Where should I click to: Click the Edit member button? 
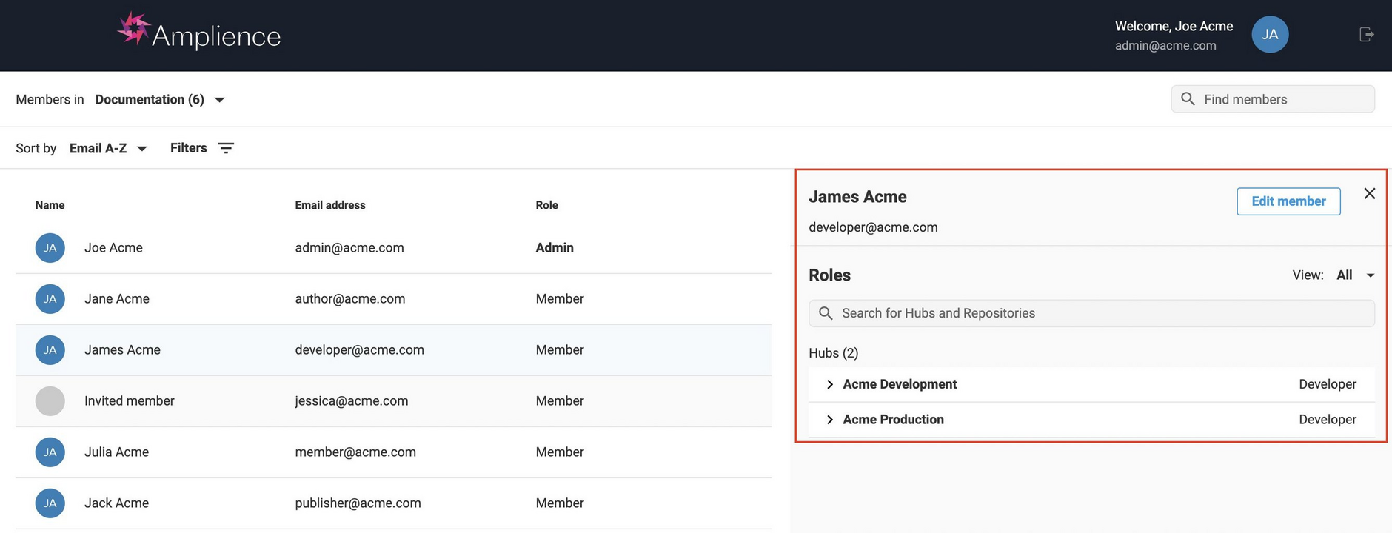click(1288, 201)
